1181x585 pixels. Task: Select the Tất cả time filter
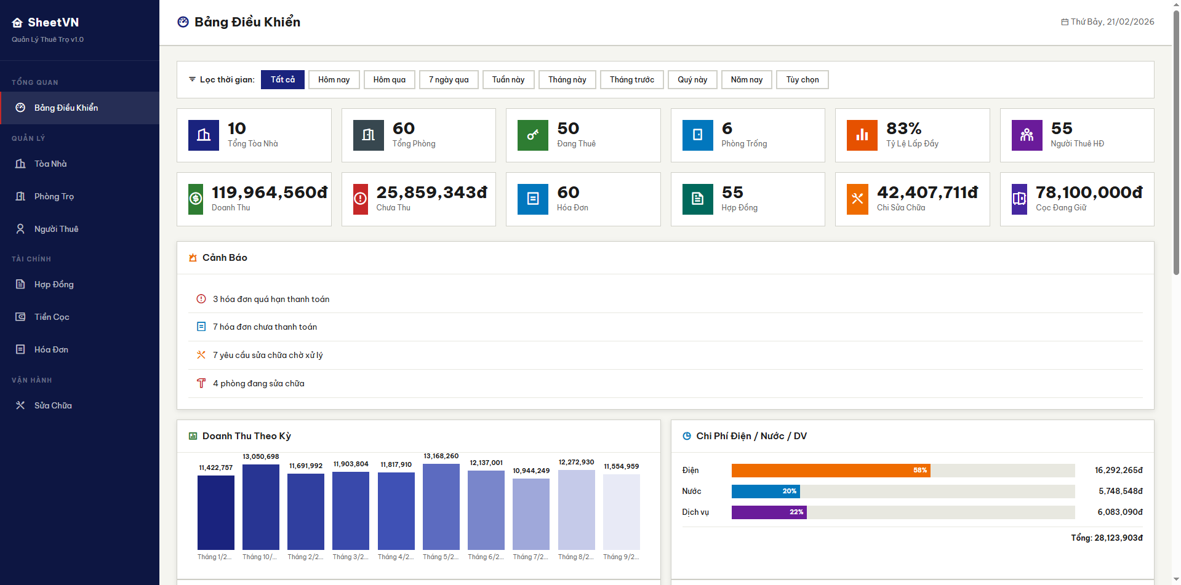point(282,80)
